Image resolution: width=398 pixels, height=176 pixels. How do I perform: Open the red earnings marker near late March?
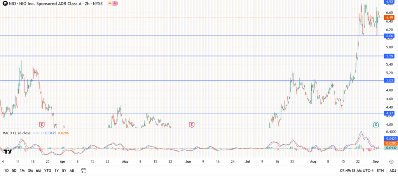pos(42,124)
